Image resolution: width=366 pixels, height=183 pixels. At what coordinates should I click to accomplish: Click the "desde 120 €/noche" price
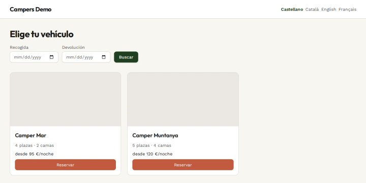click(x=152, y=154)
